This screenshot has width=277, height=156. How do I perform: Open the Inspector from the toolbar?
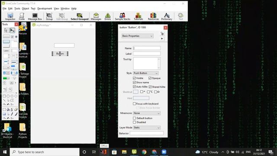(10, 16)
